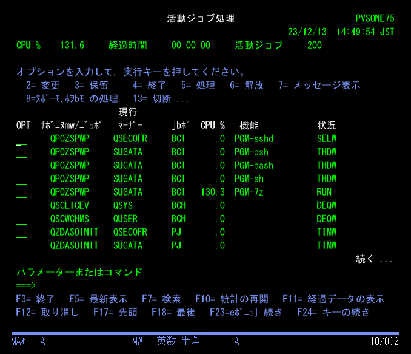The height and width of the screenshot is (354, 411).
Task: Click the MA* status bar indicator
Action: [18, 341]
